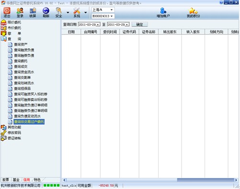Screen dimensions: 240x189
Task: Select highlighted 查询非交易过户委托 item
Action: coord(29,122)
